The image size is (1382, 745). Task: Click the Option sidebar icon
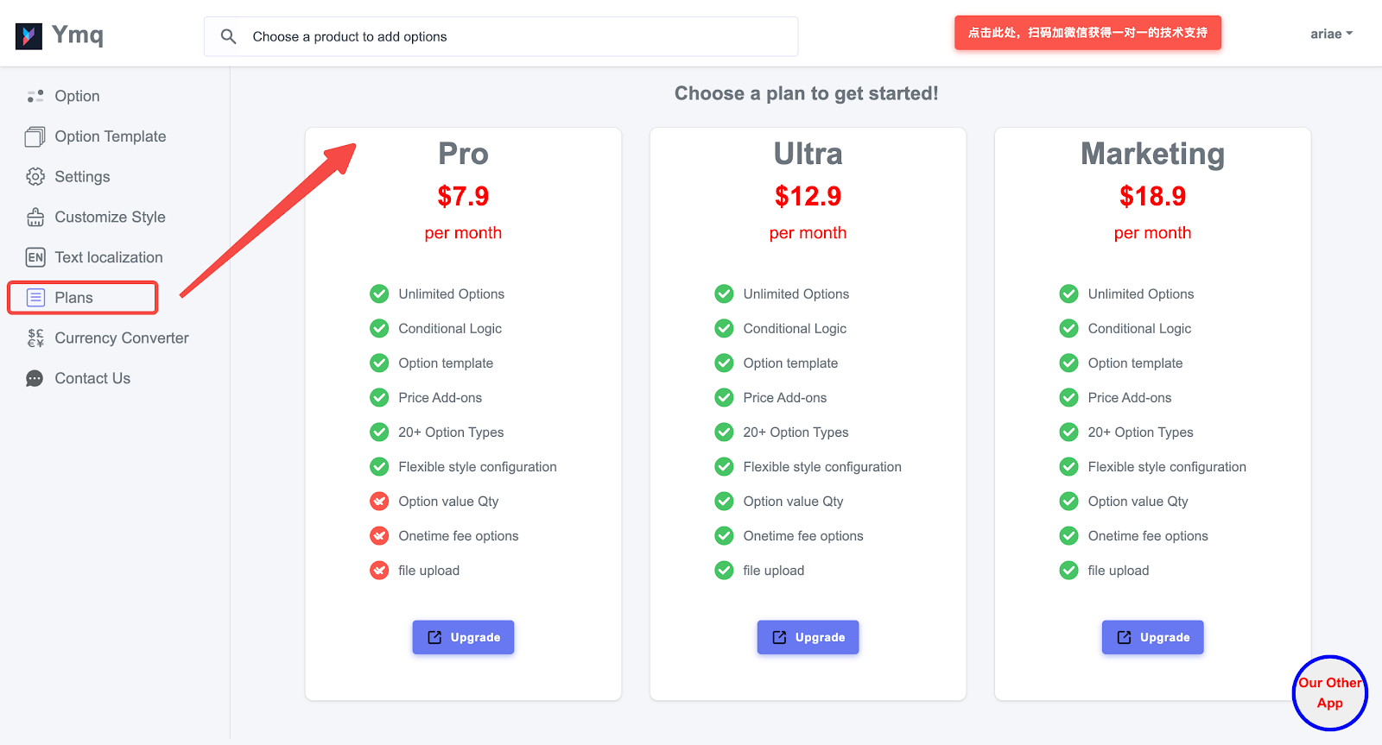(x=35, y=96)
